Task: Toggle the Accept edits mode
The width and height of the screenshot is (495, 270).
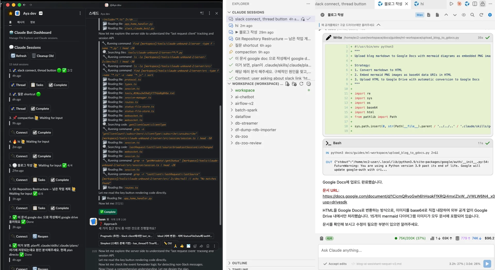Action: click(x=335, y=264)
